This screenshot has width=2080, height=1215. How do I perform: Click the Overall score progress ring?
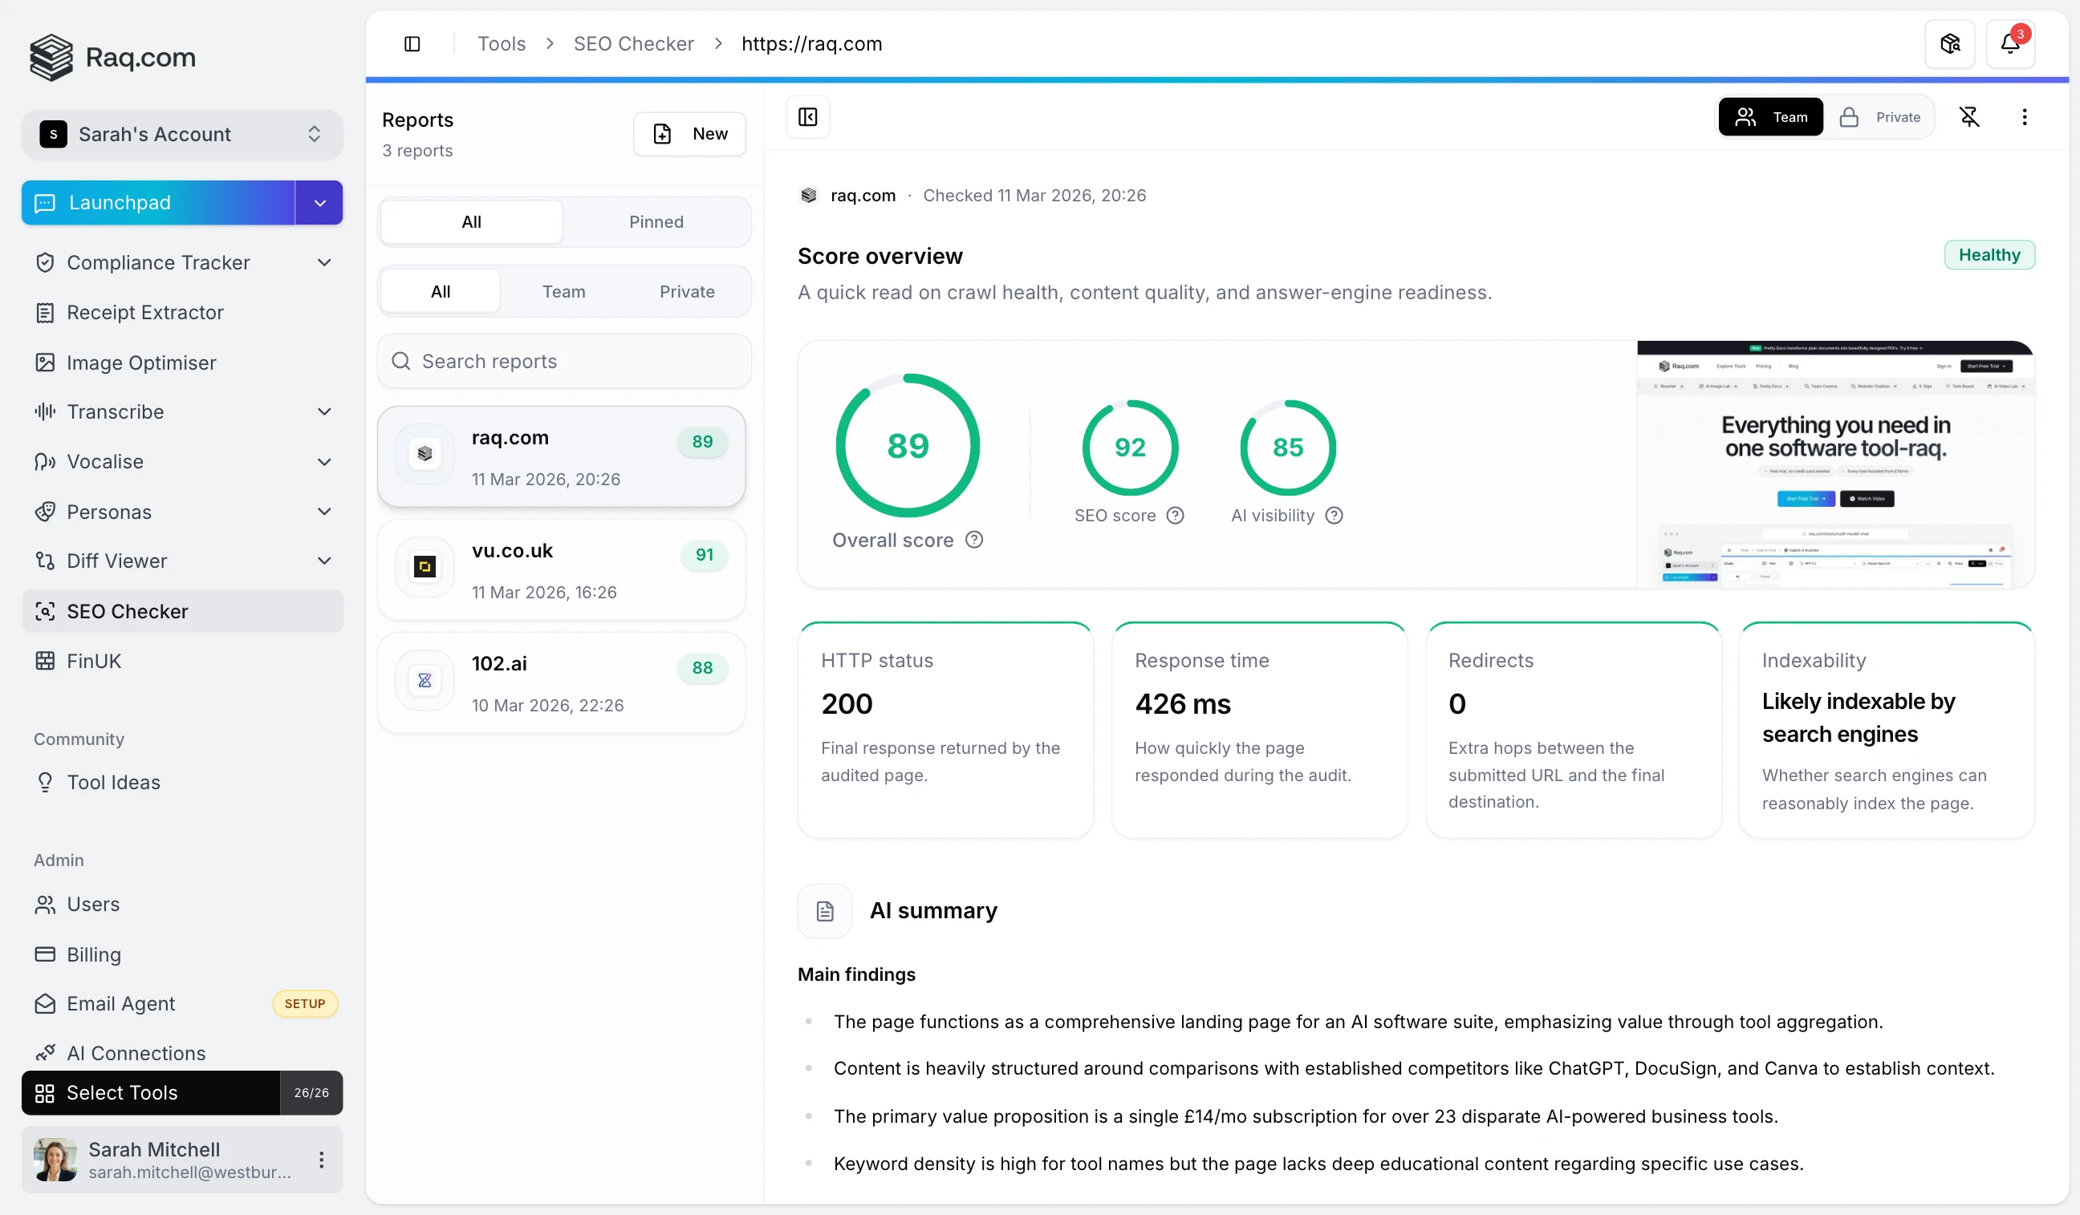pos(907,445)
